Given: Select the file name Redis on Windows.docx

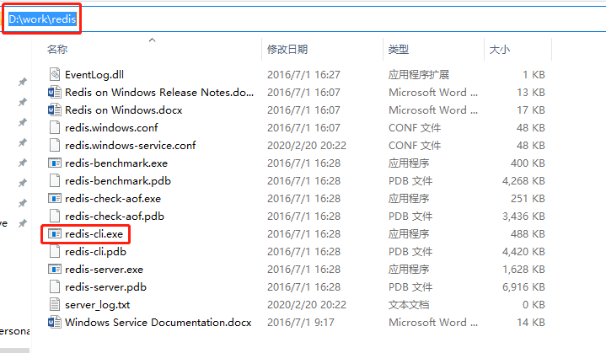Looking at the screenshot, I should pos(124,110).
